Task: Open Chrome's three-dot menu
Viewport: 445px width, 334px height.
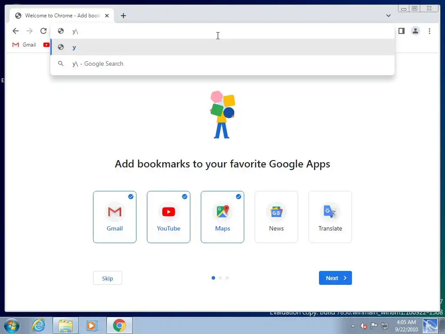Action: click(429, 31)
